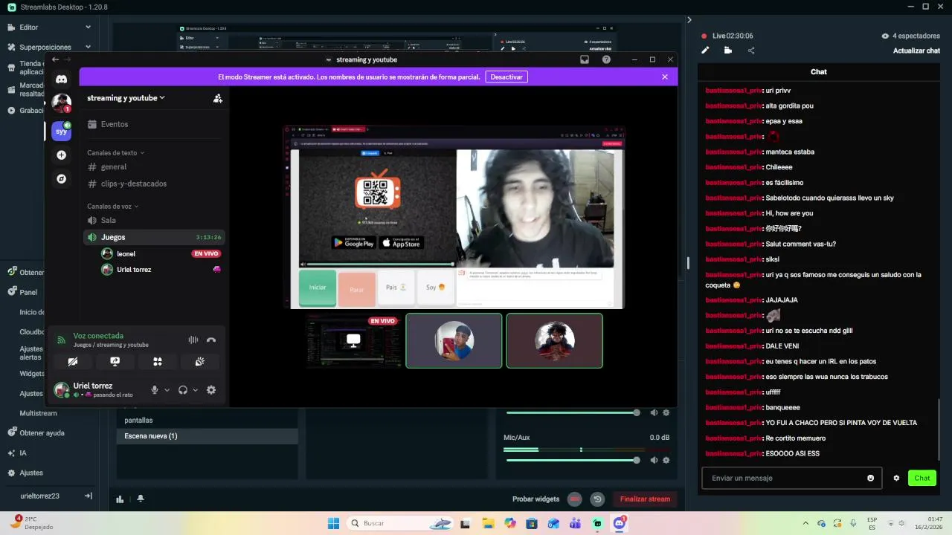Screen dimensions: 952x535
Task: Log out arrow next to urieltorrez23
Action: point(88,496)
